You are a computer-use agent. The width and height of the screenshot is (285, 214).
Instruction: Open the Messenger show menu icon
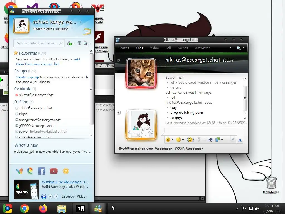(x=86, y=43)
